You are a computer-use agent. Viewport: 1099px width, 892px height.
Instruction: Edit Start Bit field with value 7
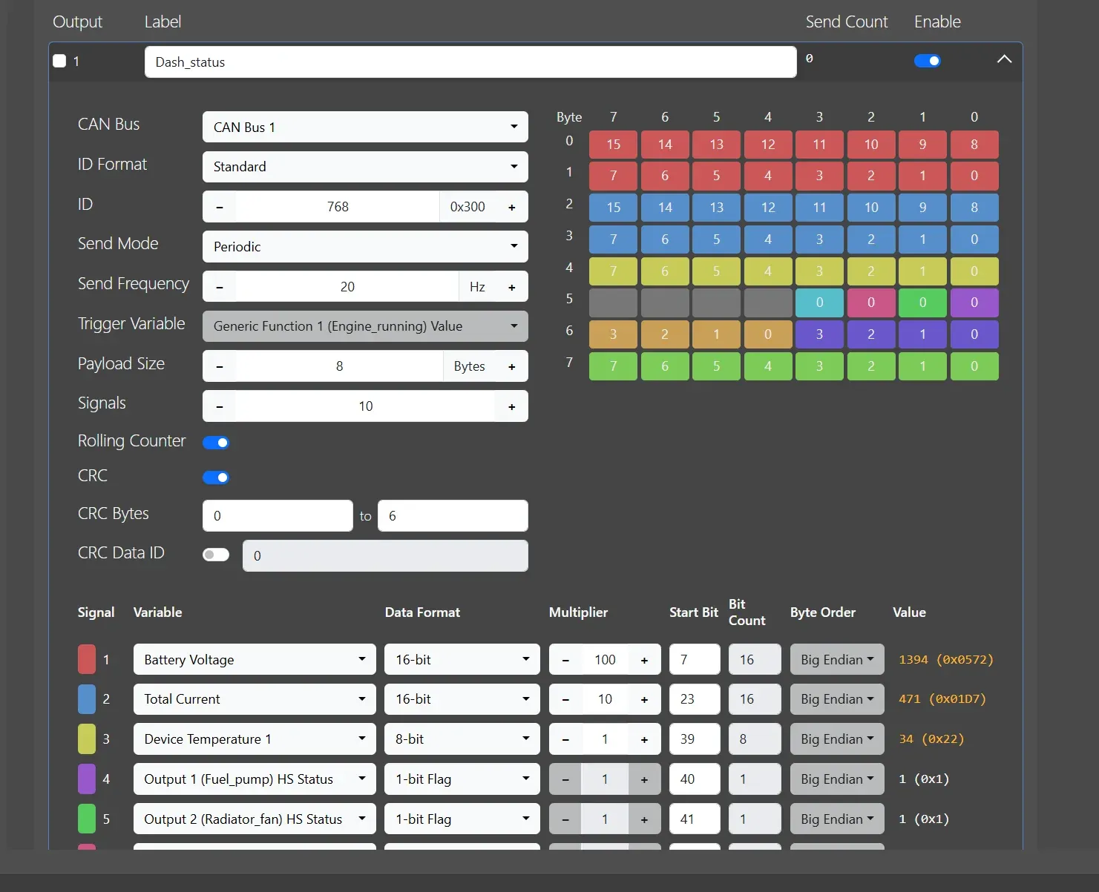695,659
